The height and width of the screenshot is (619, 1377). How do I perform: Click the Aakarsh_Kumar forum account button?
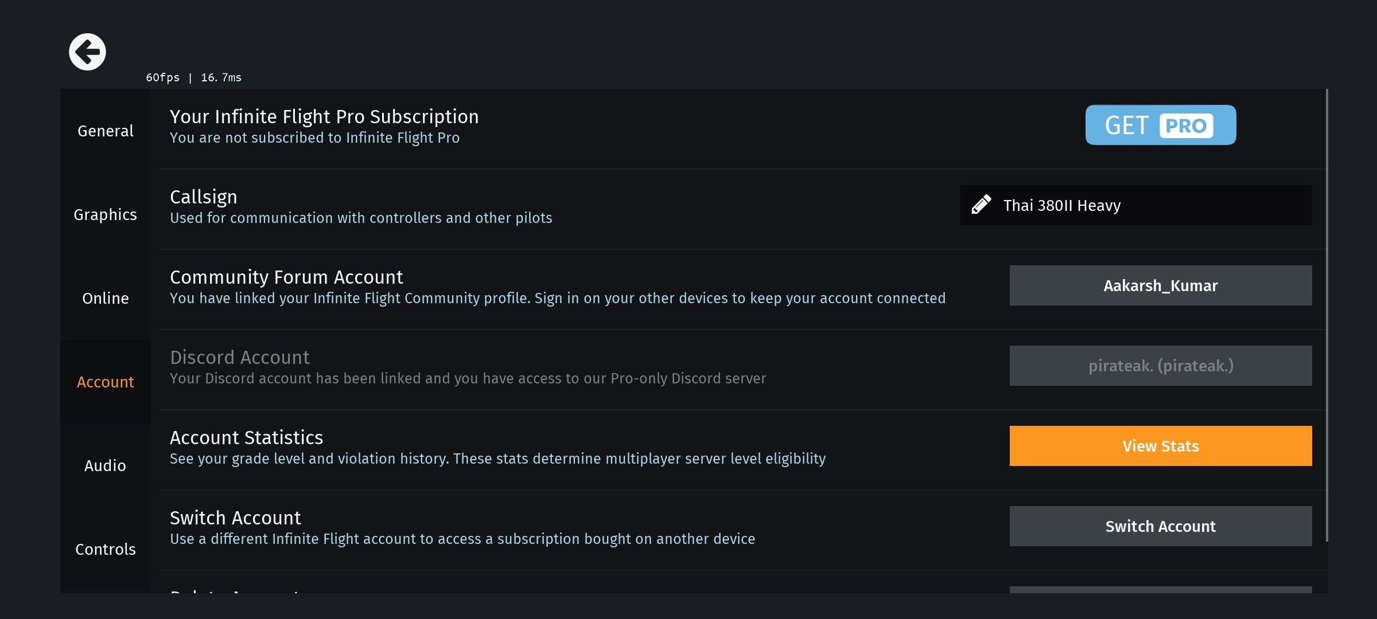[x=1160, y=285]
